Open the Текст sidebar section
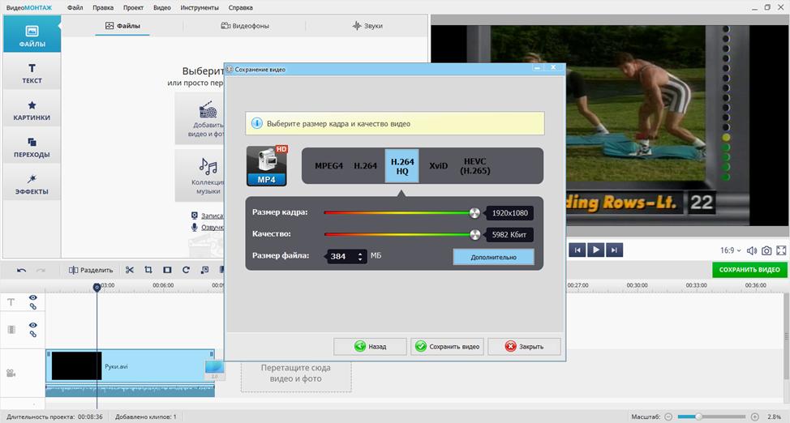 32,72
